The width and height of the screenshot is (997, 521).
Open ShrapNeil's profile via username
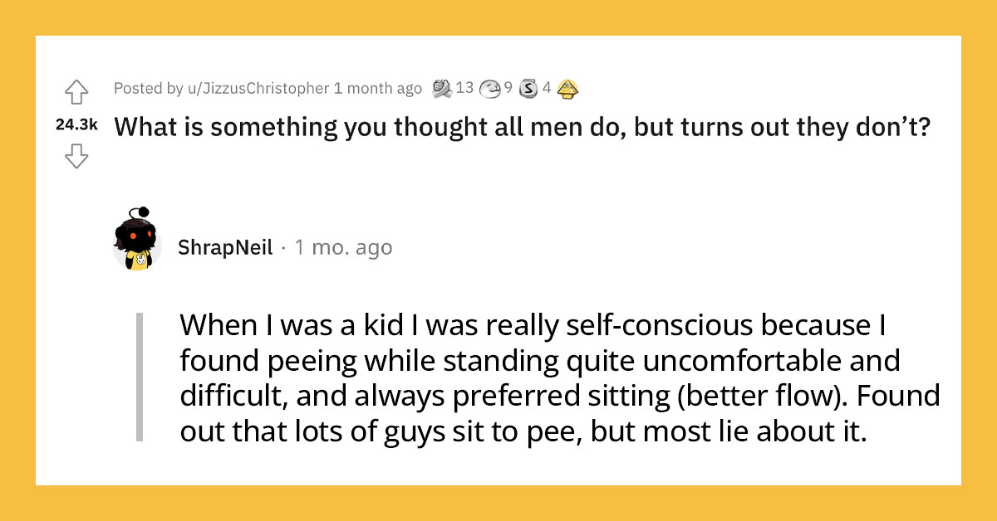point(224,246)
